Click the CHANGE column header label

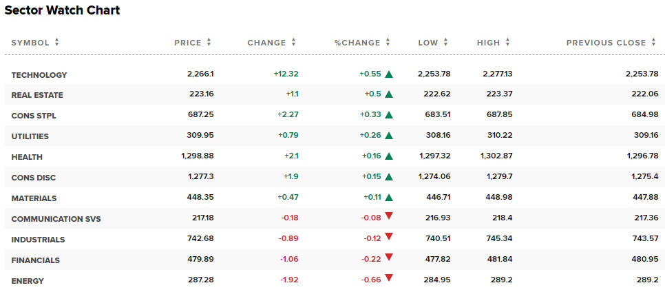[267, 43]
